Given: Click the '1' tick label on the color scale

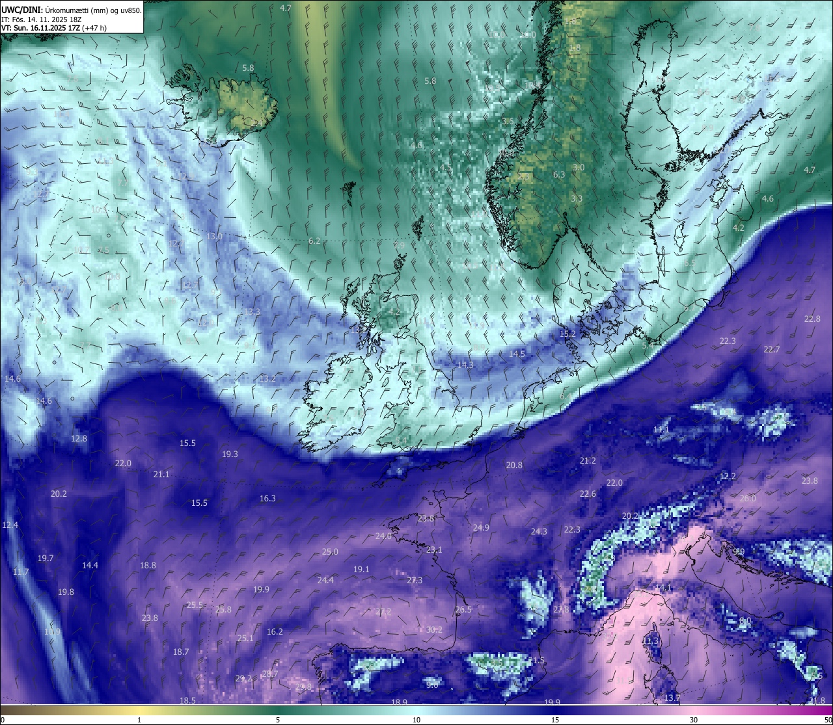Looking at the screenshot, I should click(x=139, y=720).
